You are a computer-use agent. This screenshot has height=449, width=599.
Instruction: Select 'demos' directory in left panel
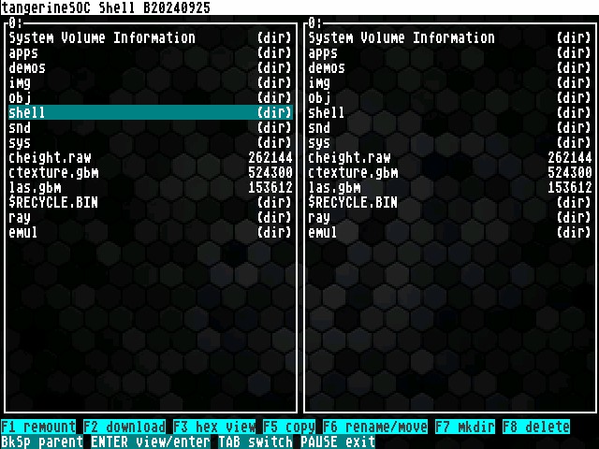(151, 67)
